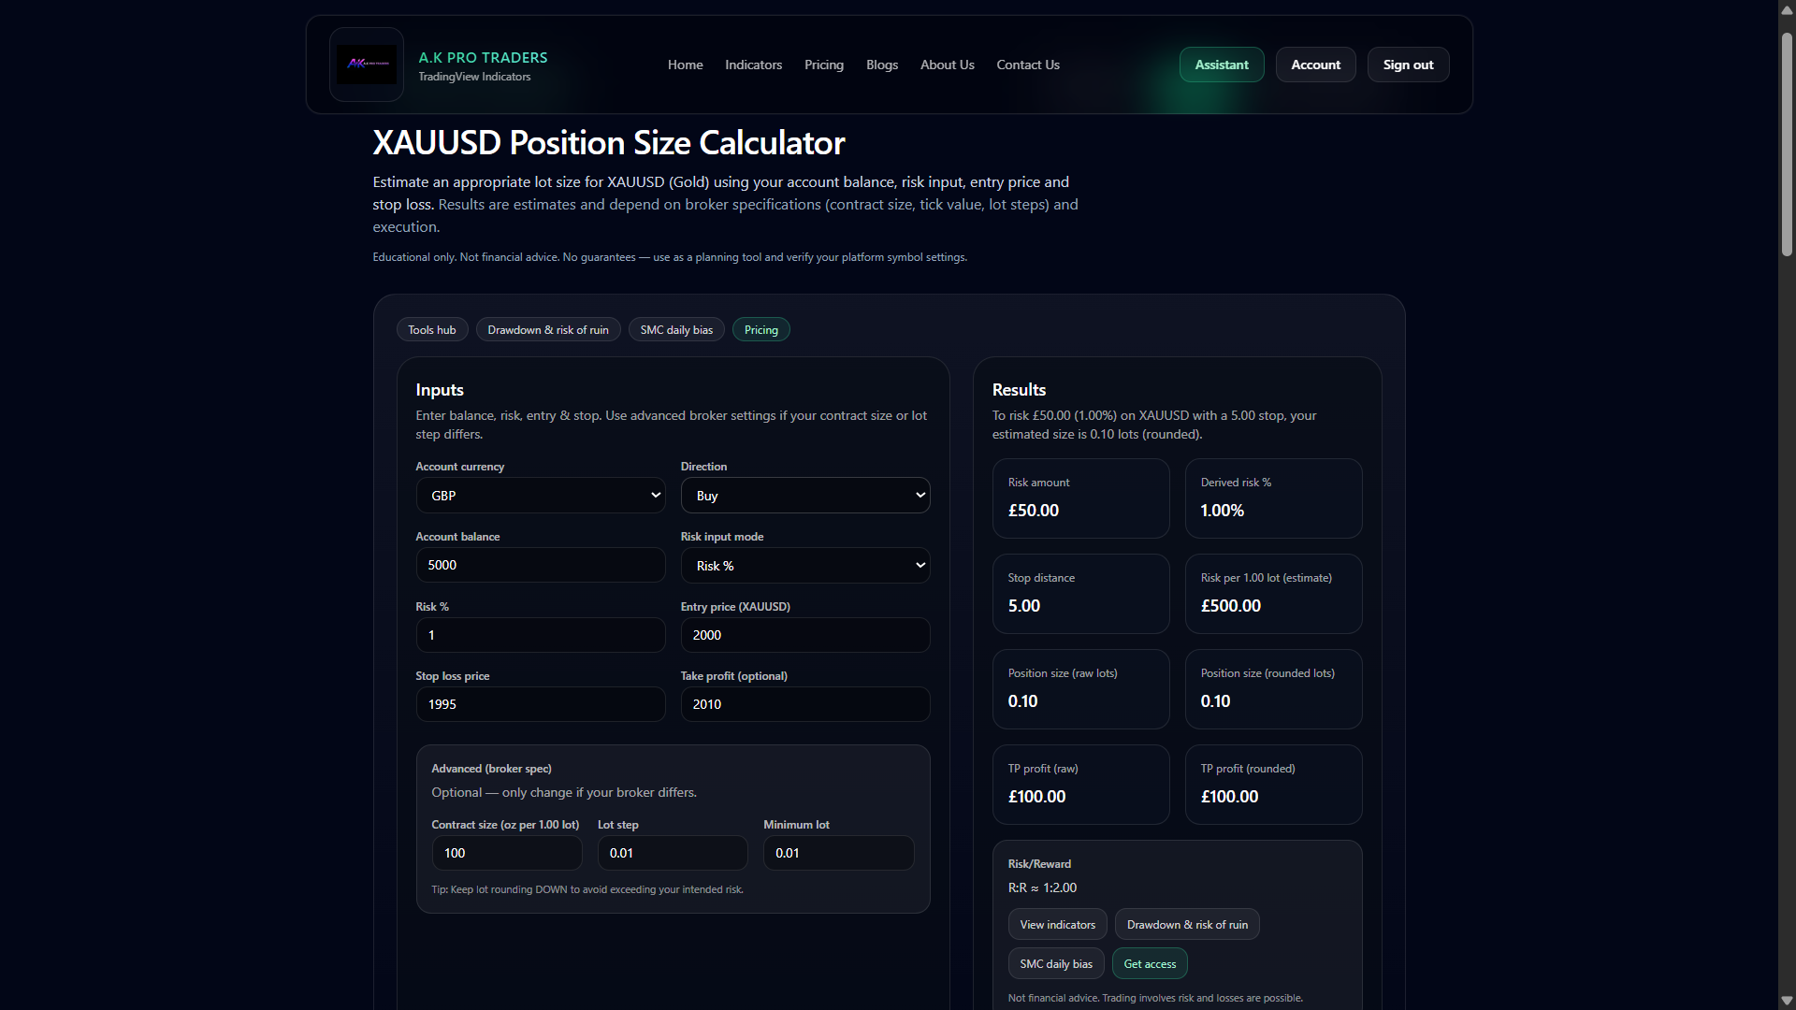Screen dimensions: 1796x1010
Task: Navigate to the Indicators menu item
Action: pyautogui.click(x=753, y=65)
